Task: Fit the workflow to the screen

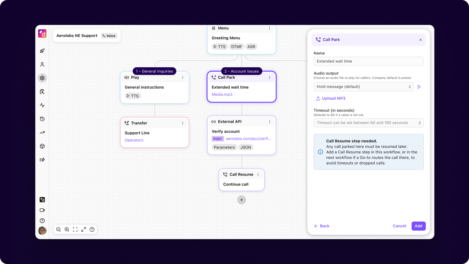Action: tap(75, 229)
